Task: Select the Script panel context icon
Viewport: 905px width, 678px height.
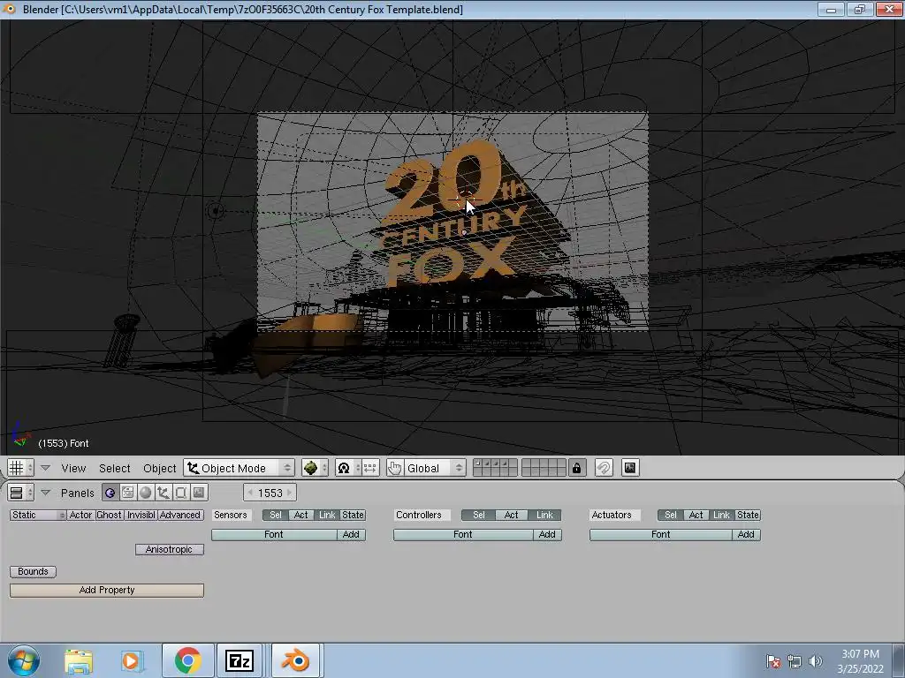Action: click(x=127, y=493)
